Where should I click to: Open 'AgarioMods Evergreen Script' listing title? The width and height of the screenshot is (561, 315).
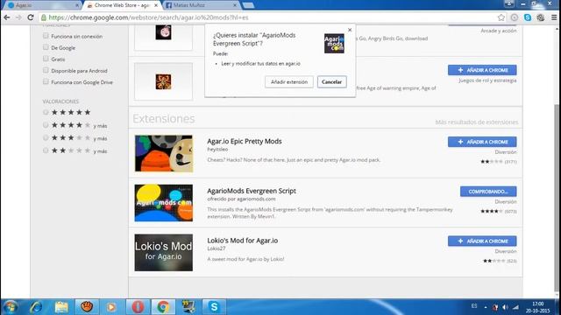click(x=252, y=191)
